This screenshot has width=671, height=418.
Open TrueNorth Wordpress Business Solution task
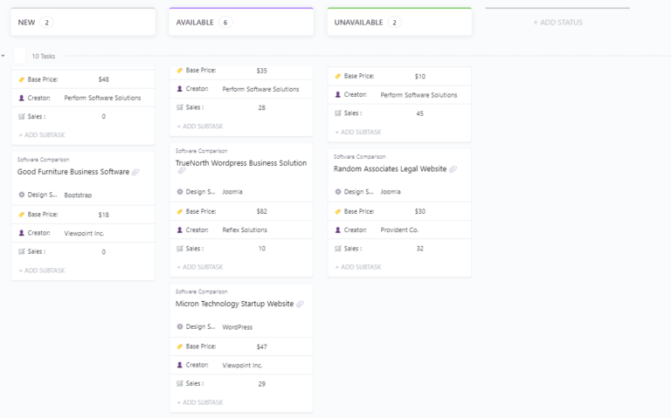click(x=241, y=163)
